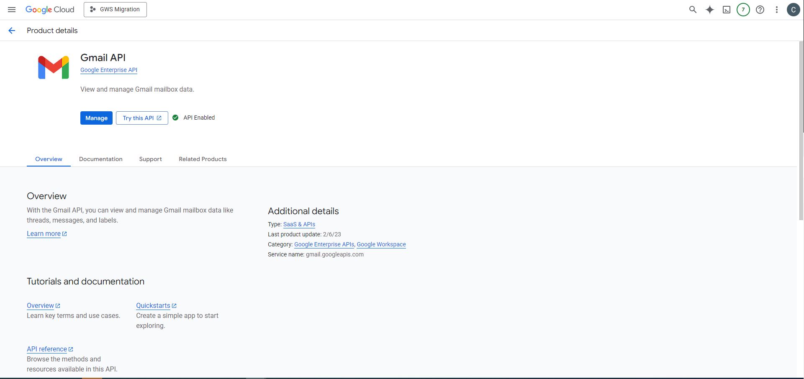Screen dimensions: 804x379
Task: Click the back arrow to leave Product details
Action: coord(12,31)
